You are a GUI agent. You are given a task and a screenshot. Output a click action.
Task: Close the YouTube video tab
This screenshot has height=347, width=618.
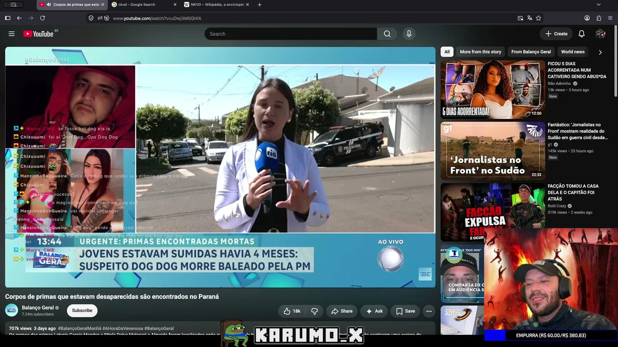(x=102, y=5)
